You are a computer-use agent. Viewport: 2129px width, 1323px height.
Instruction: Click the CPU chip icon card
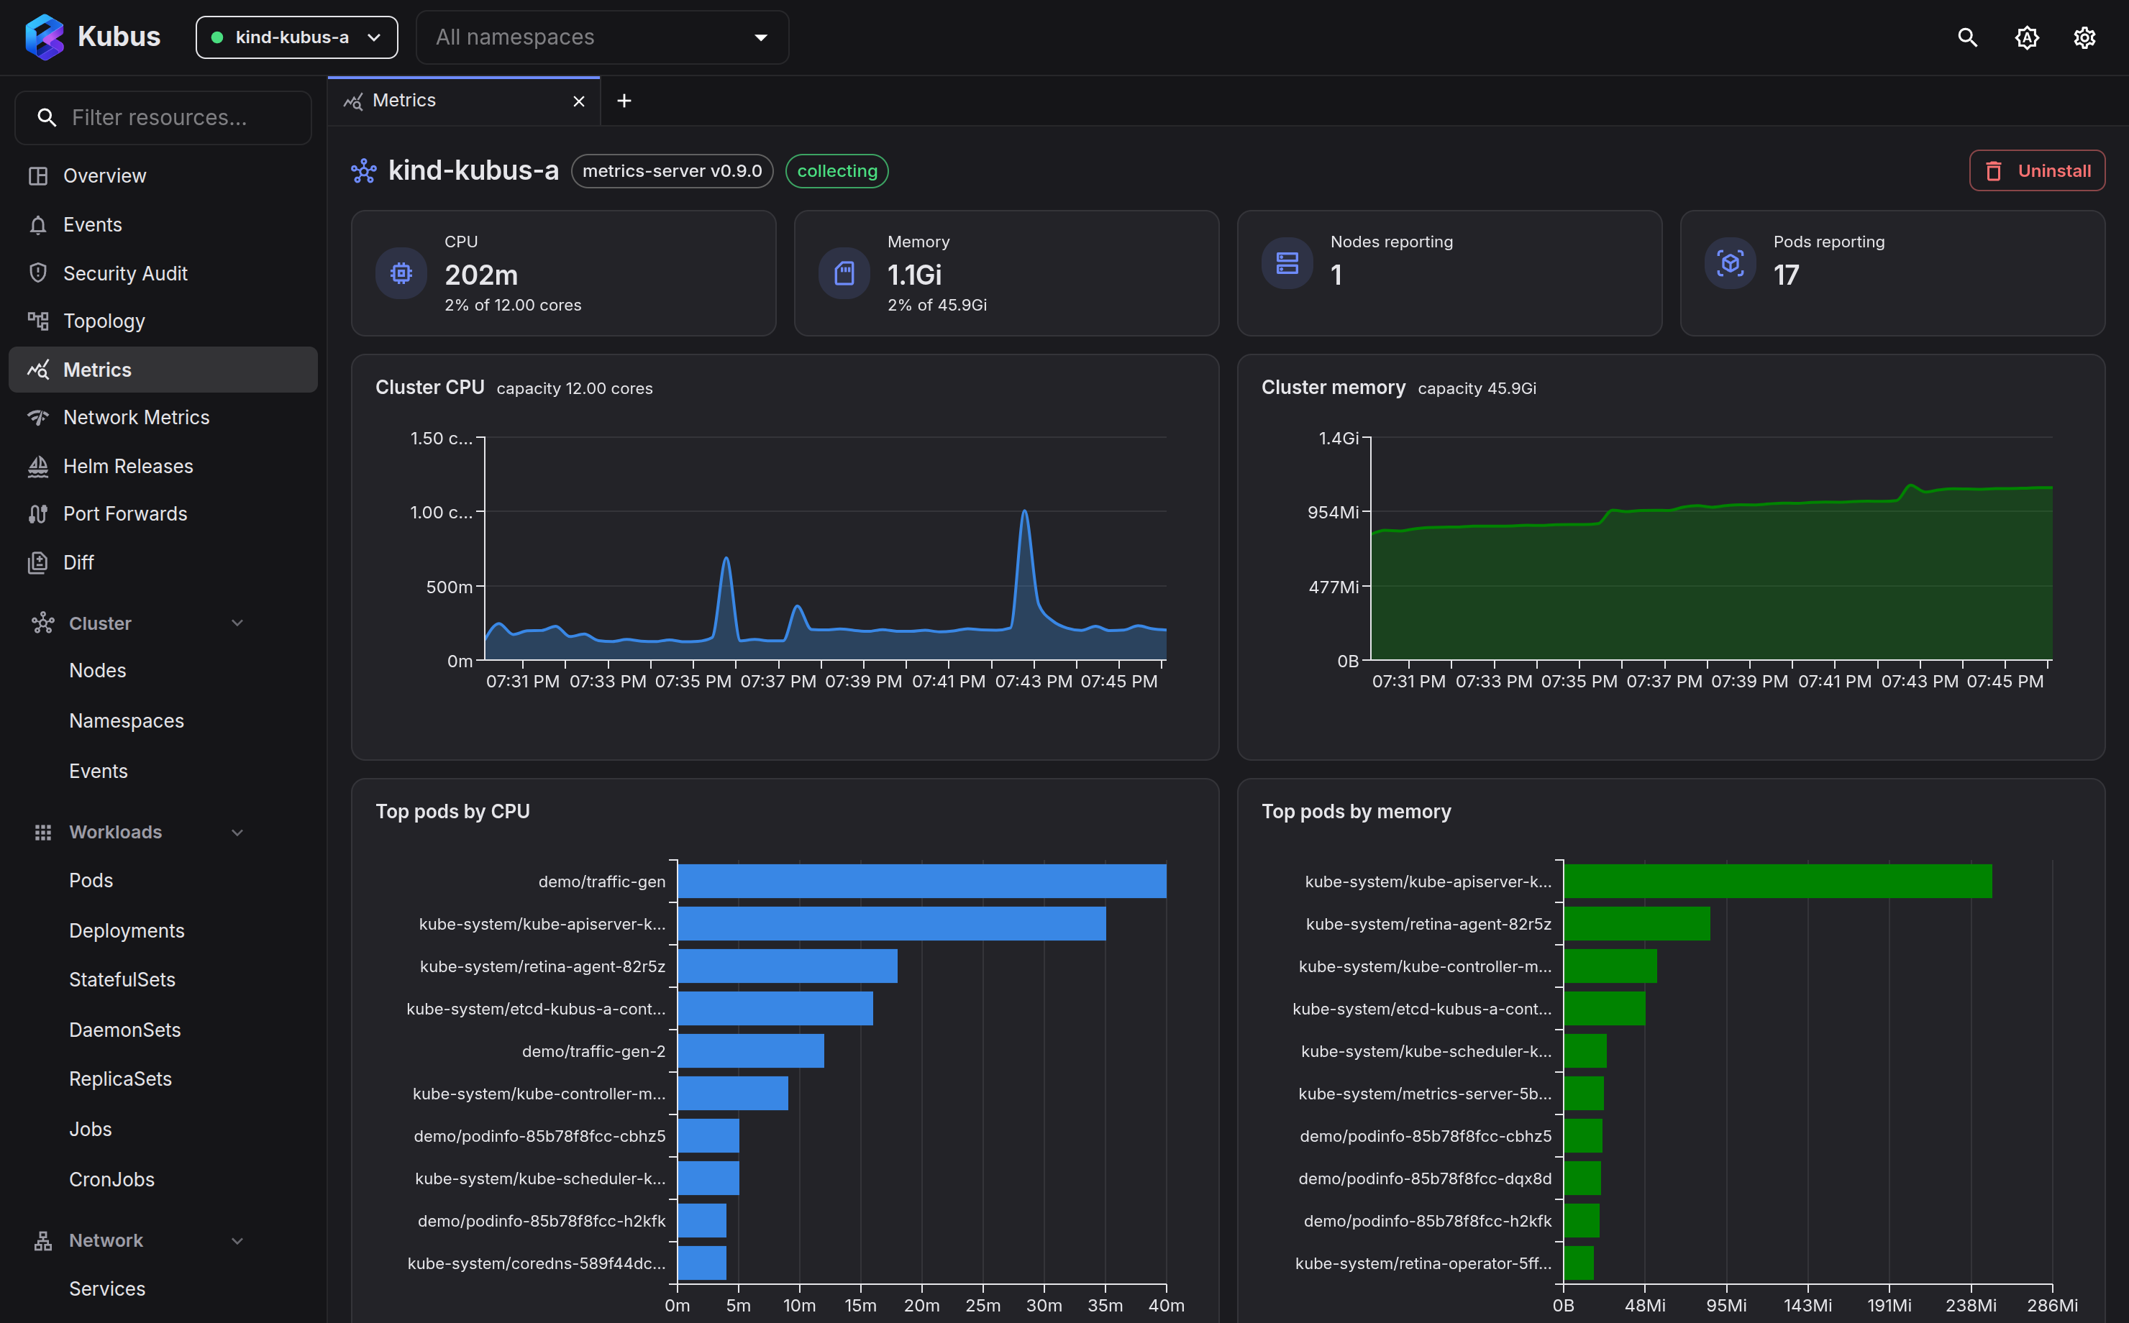coord(401,273)
